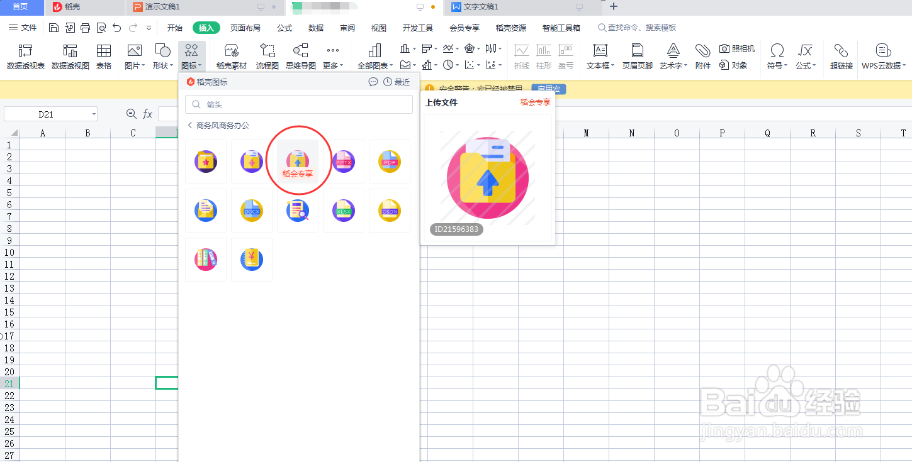This screenshot has height=462, width=912.
Task: Open the camera tool (照相机)
Action: tap(737, 48)
